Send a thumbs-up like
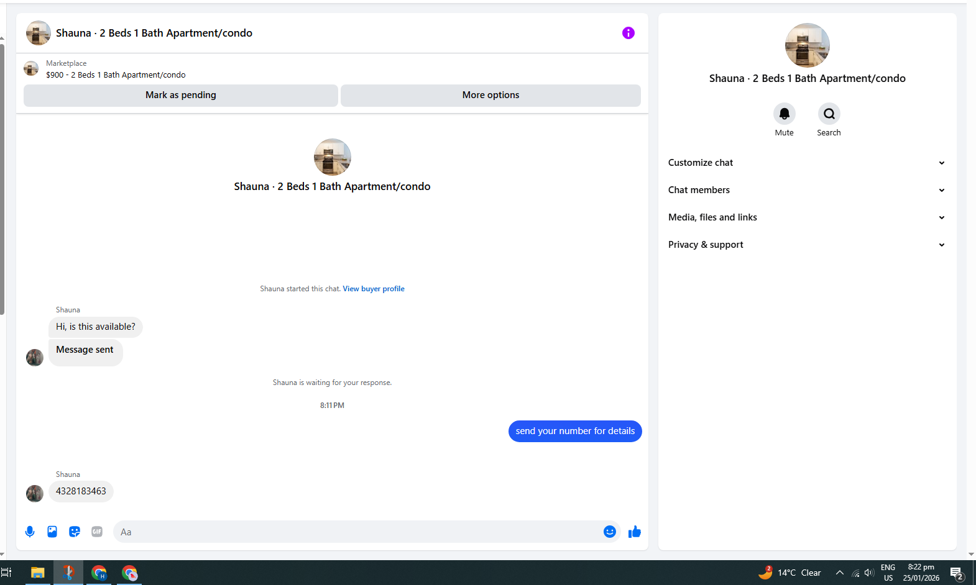Viewport: 976px width, 585px height. tap(634, 532)
